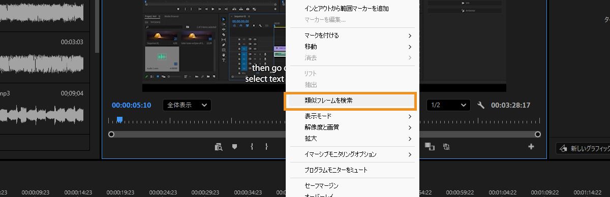Viewport: 610px width, 197px height.
Task: Click the add marker icon
Action: point(234,147)
